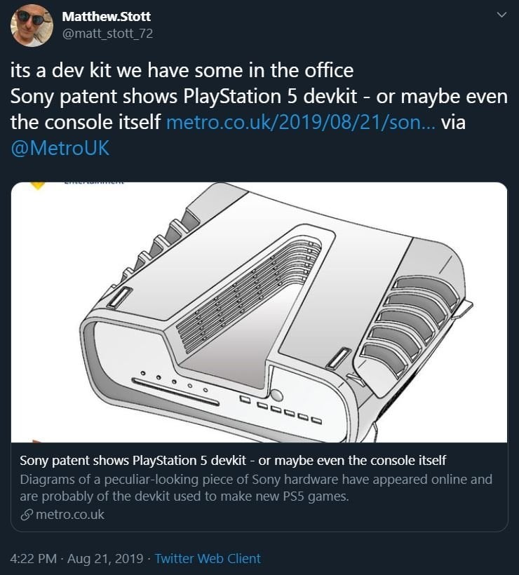
Task: Click the yellow logo atop the card image
Action: [x=36, y=185]
